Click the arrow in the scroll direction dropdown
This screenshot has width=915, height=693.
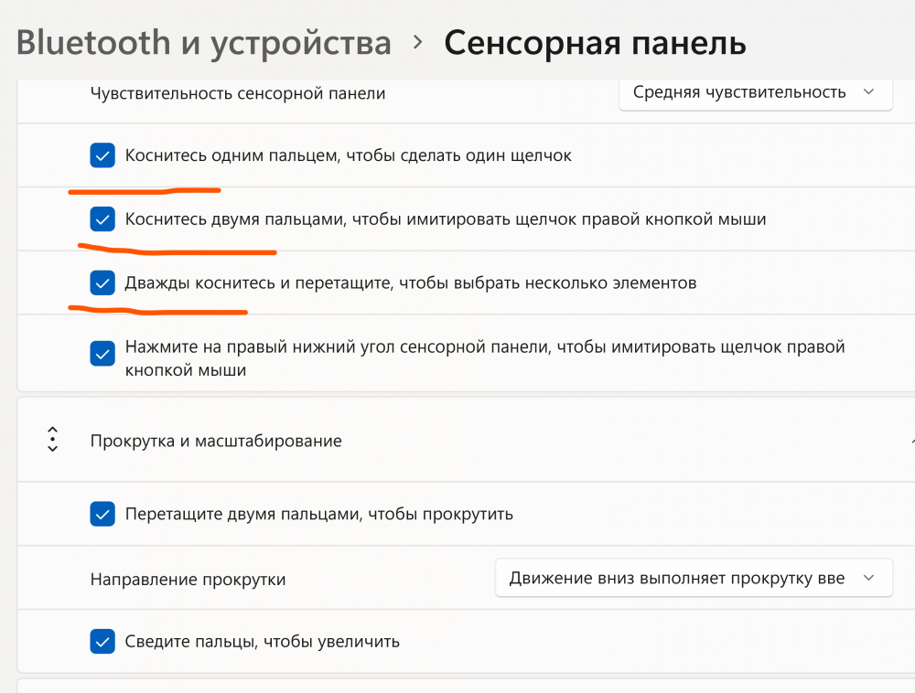pyautogui.click(x=868, y=578)
